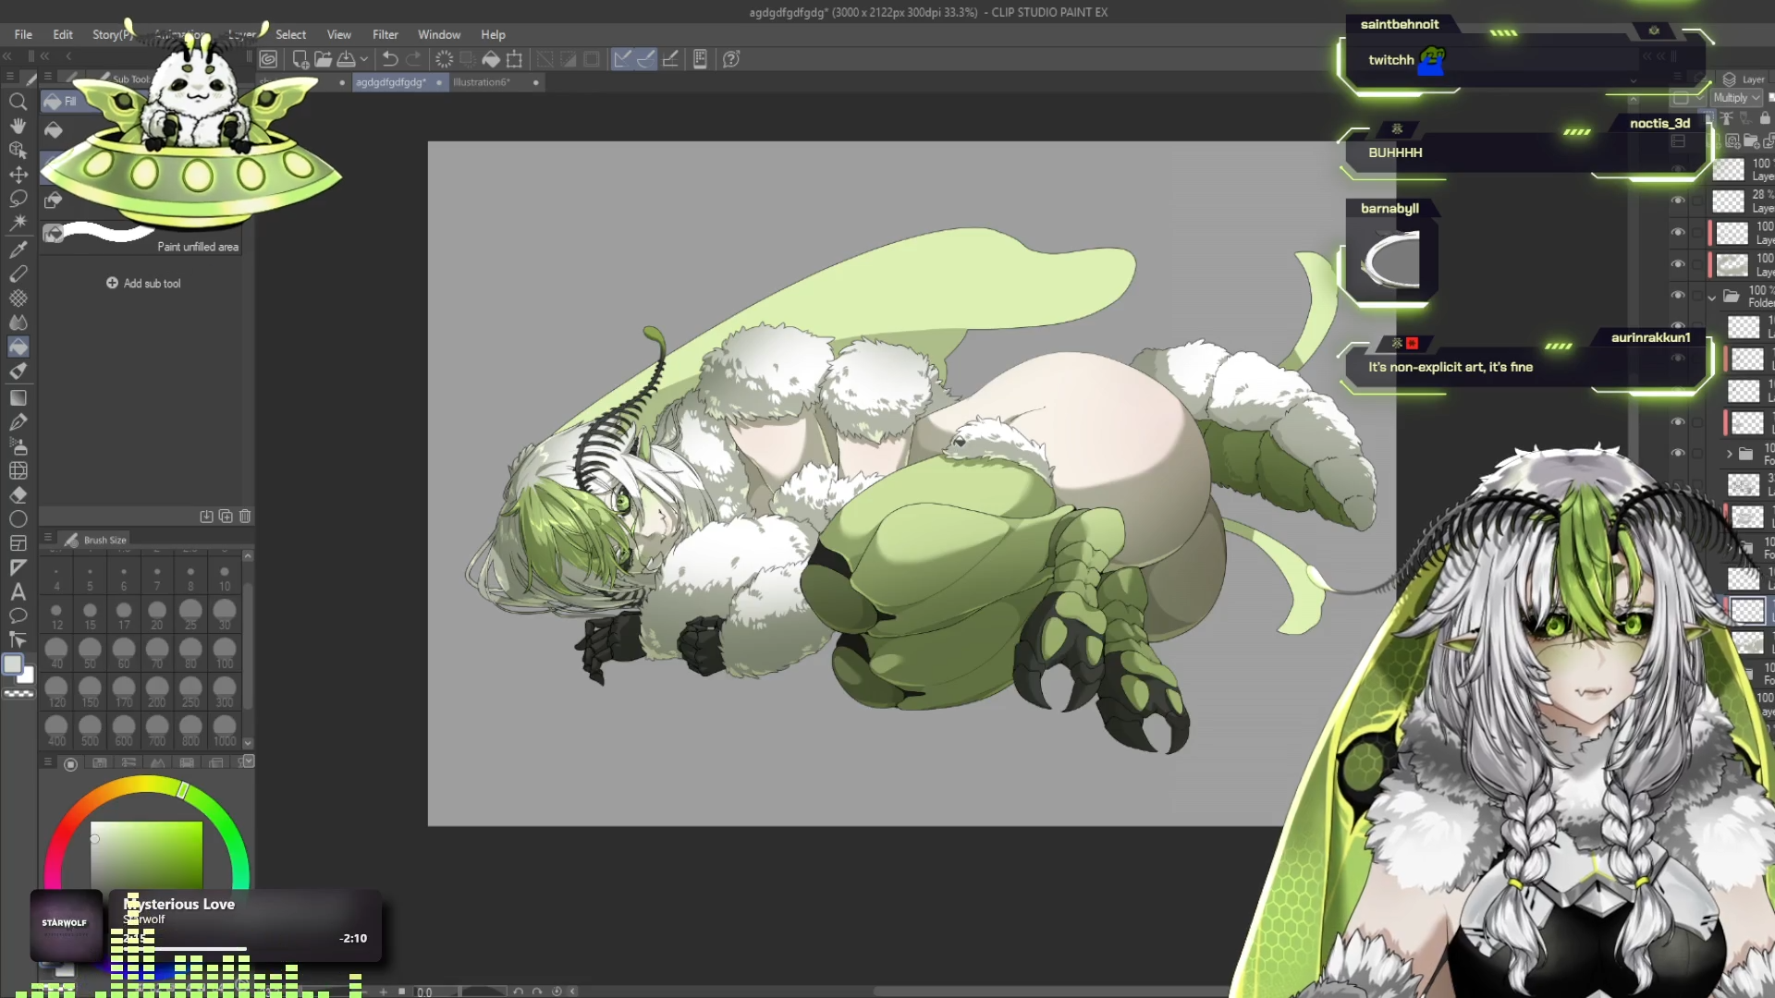The image size is (1775, 998).
Task: Select the Hand move tool
Action: (x=18, y=126)
